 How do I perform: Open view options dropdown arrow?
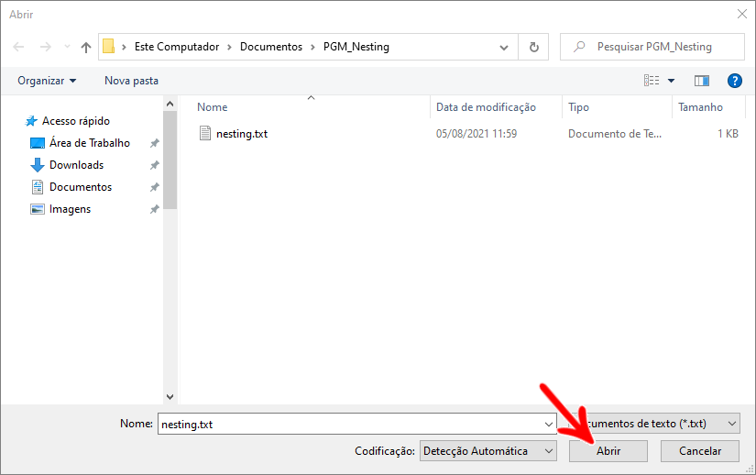(671, 81)
